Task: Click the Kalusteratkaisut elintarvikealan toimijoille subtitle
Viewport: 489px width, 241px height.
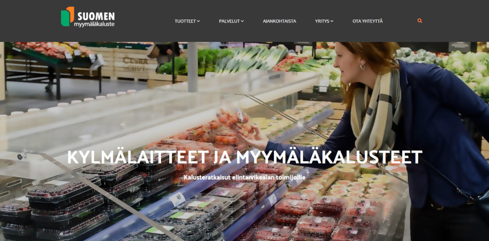Action: (x=244, y=177)
